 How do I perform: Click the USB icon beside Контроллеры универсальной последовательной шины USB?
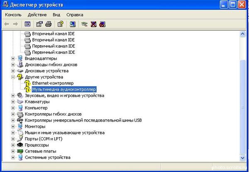click(x=20, y=120)
